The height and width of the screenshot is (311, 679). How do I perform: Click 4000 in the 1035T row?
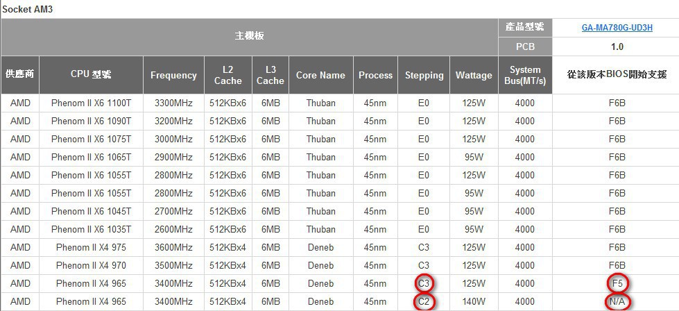click(525, 229)
